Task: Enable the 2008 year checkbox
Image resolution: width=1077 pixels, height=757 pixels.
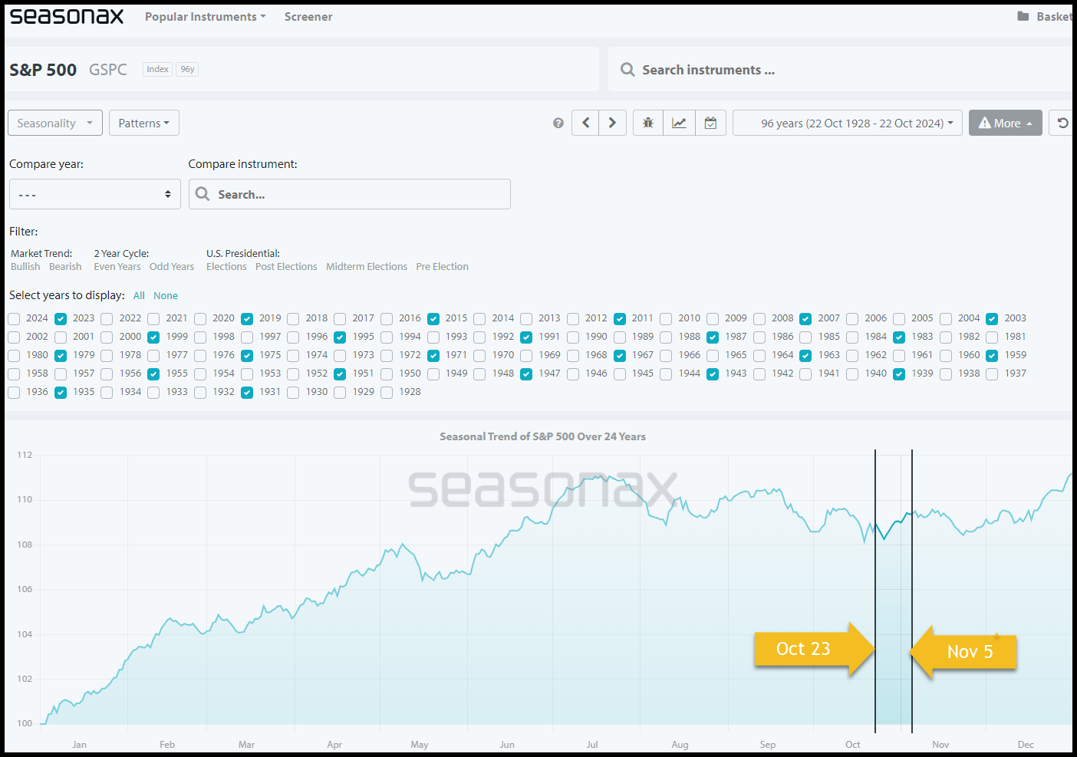Action: (759, 319)
